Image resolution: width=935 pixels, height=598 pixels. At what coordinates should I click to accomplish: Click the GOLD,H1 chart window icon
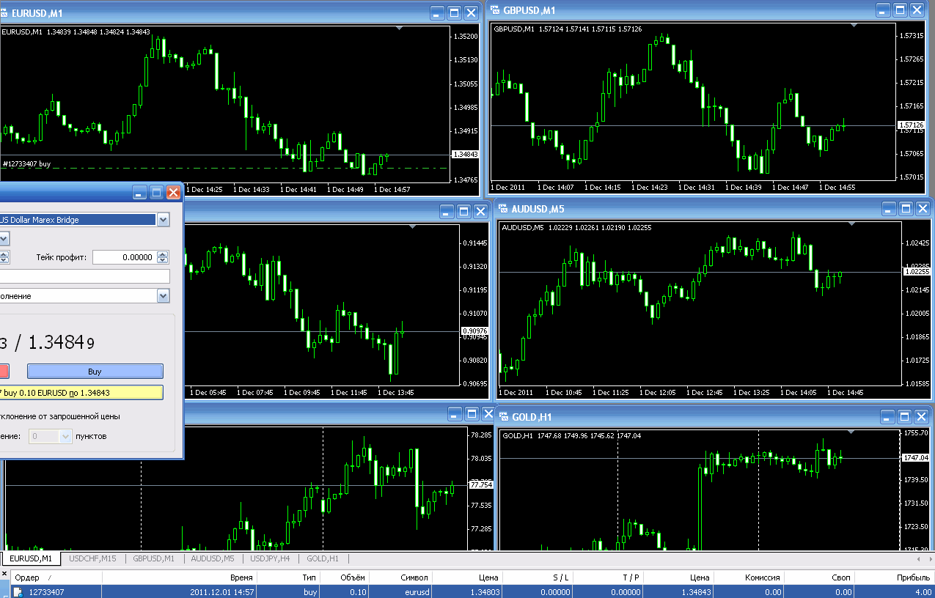pyautogui.click(x=504, y=416)
